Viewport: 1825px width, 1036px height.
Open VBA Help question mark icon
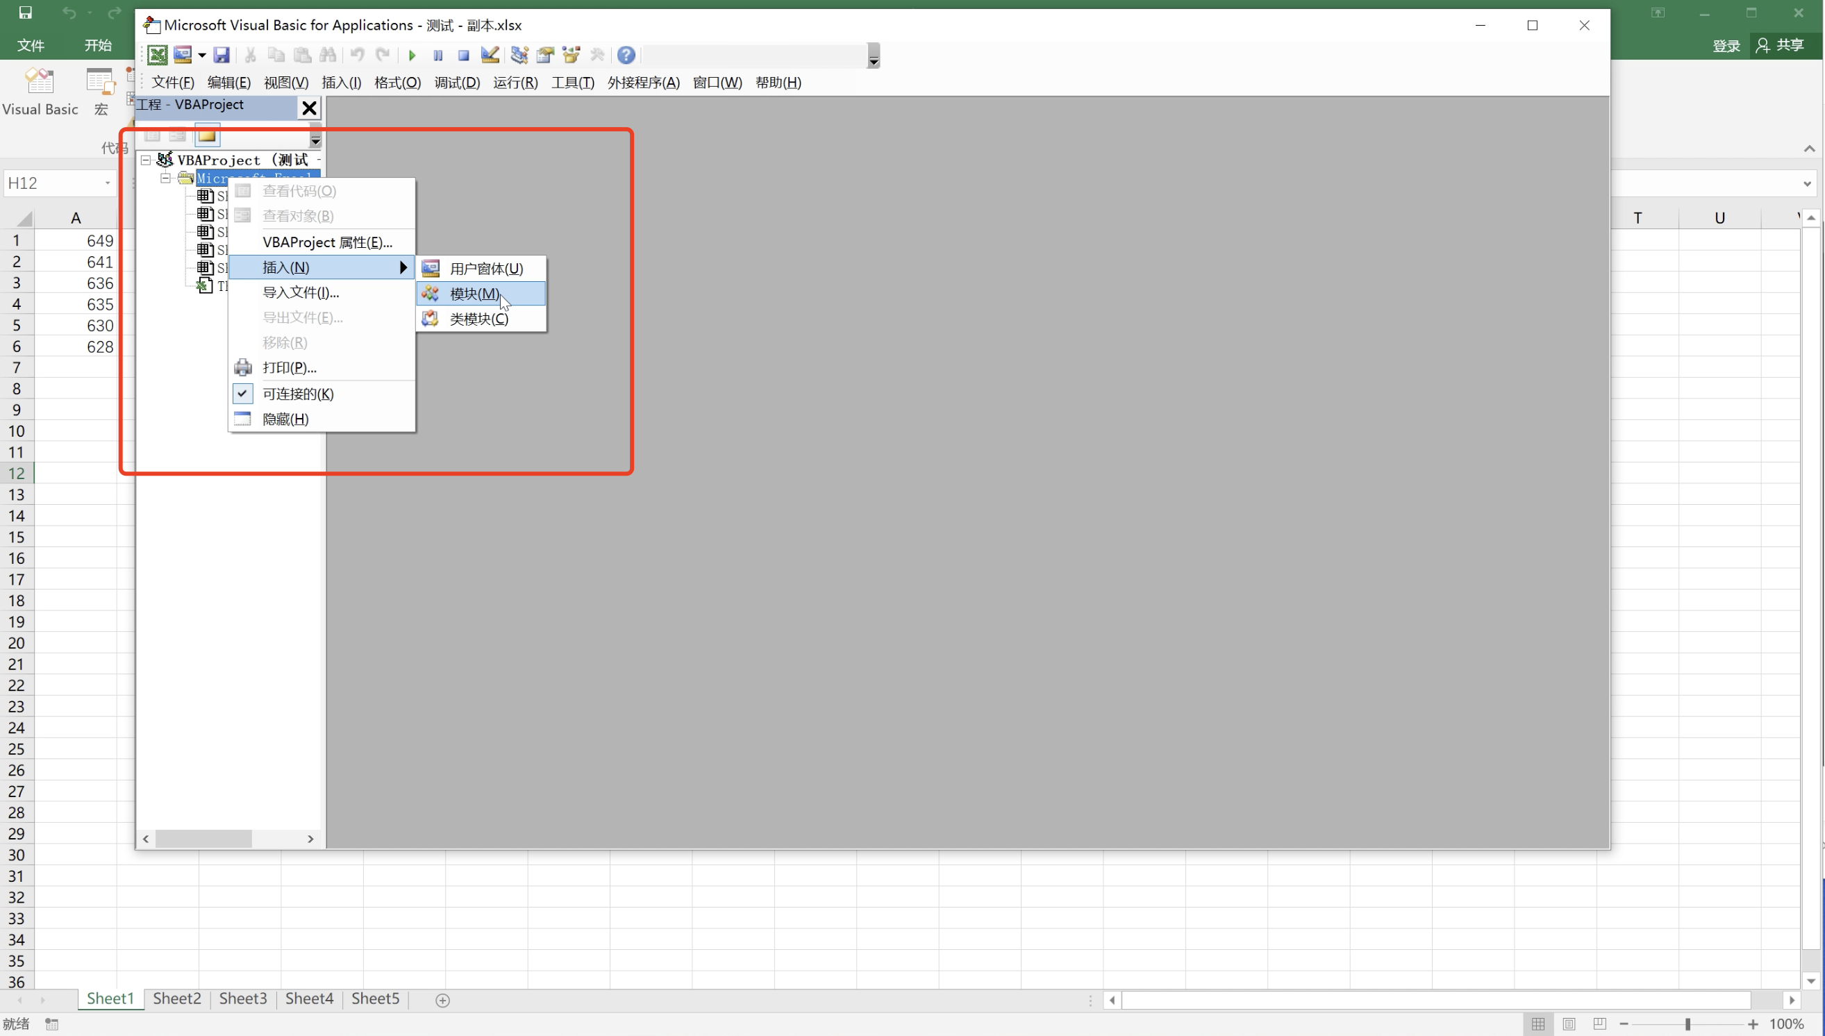tap(626, 55)
